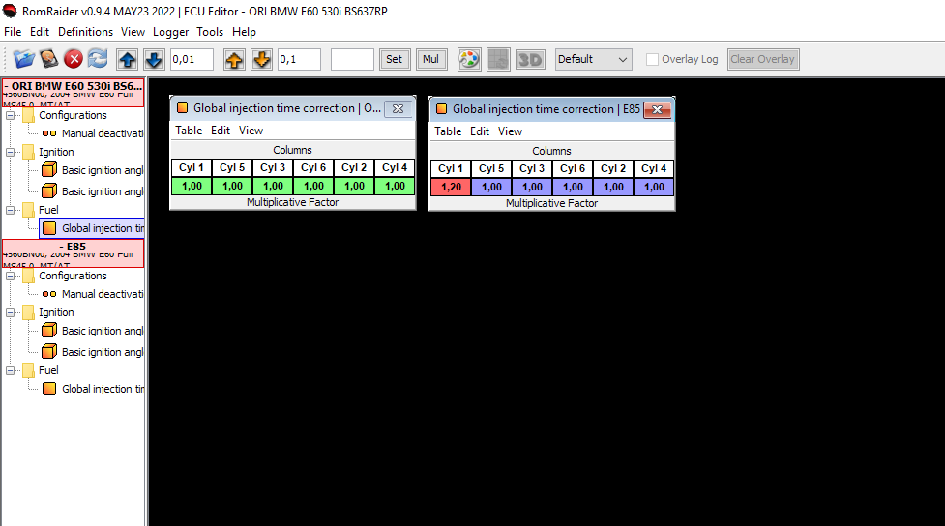Screen dimensions: 945x526
Task: Click the Clear Overlay button
Action: click(x=763, y=59)
